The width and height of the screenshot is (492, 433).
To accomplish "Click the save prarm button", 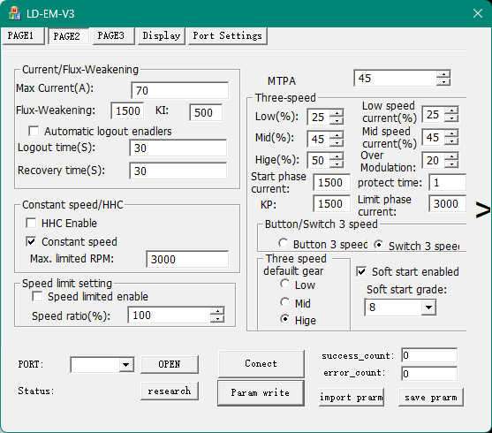I will (430, 398).
